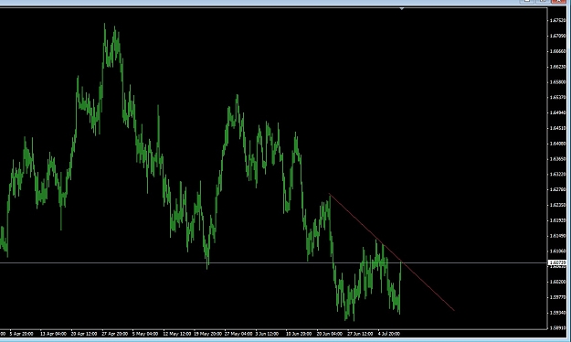
Task: Click the chart shift triangle marker
Action: coord(402,8)
